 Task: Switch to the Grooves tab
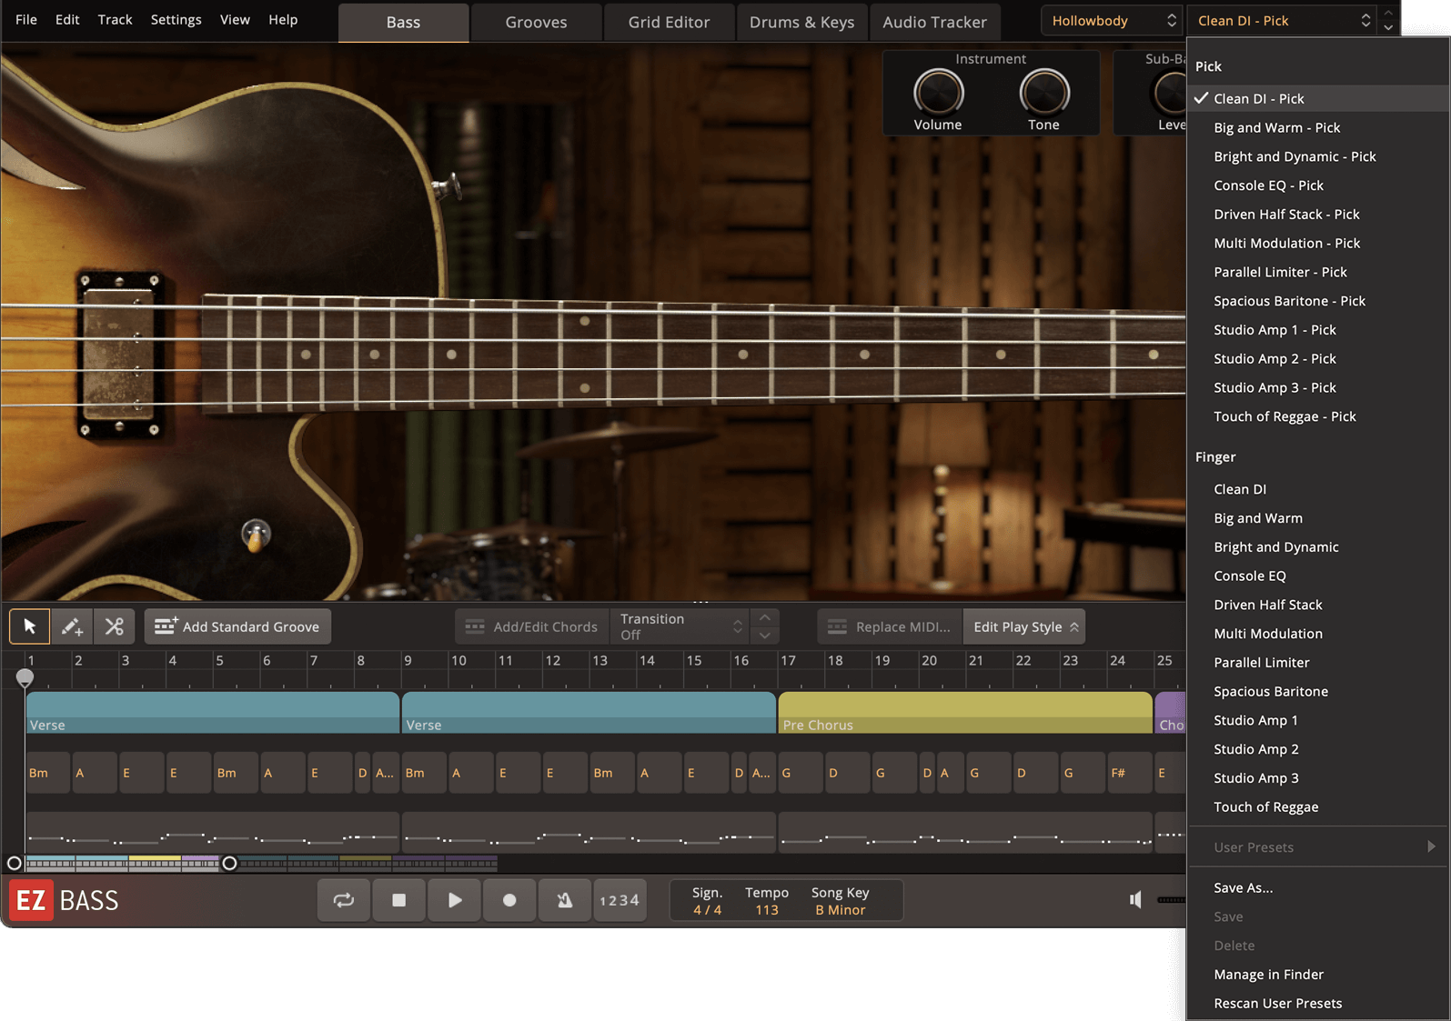[x=536, y=22]
